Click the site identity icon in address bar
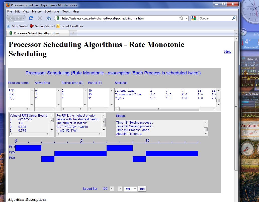 58,18
